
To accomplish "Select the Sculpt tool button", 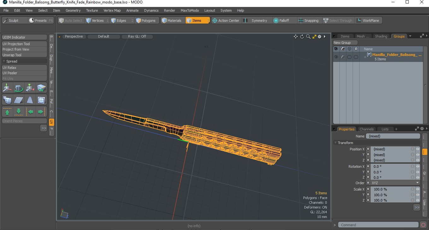I will 14,21.
